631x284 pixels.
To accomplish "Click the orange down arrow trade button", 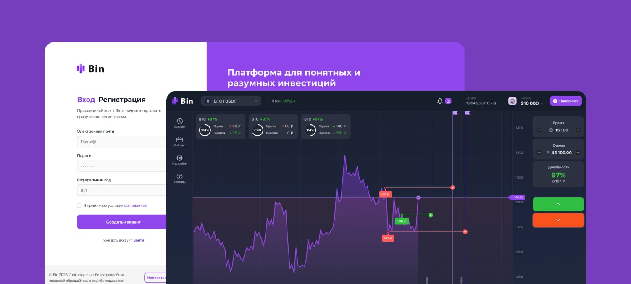I will (558, 220).
